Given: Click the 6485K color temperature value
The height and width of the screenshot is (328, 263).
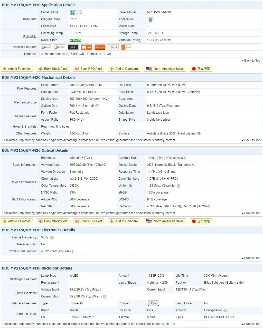Looking at the screenshot, I should (x=74, y=186).
